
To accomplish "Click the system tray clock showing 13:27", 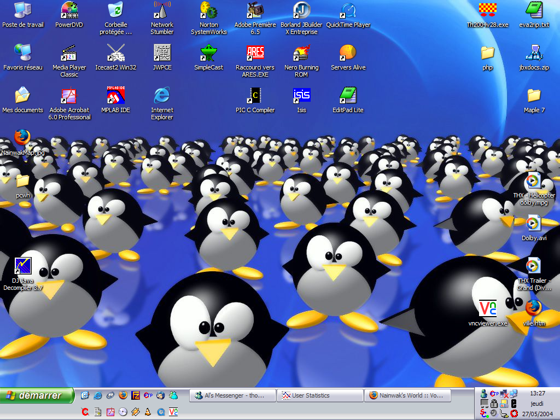I will tap(538, 393).
